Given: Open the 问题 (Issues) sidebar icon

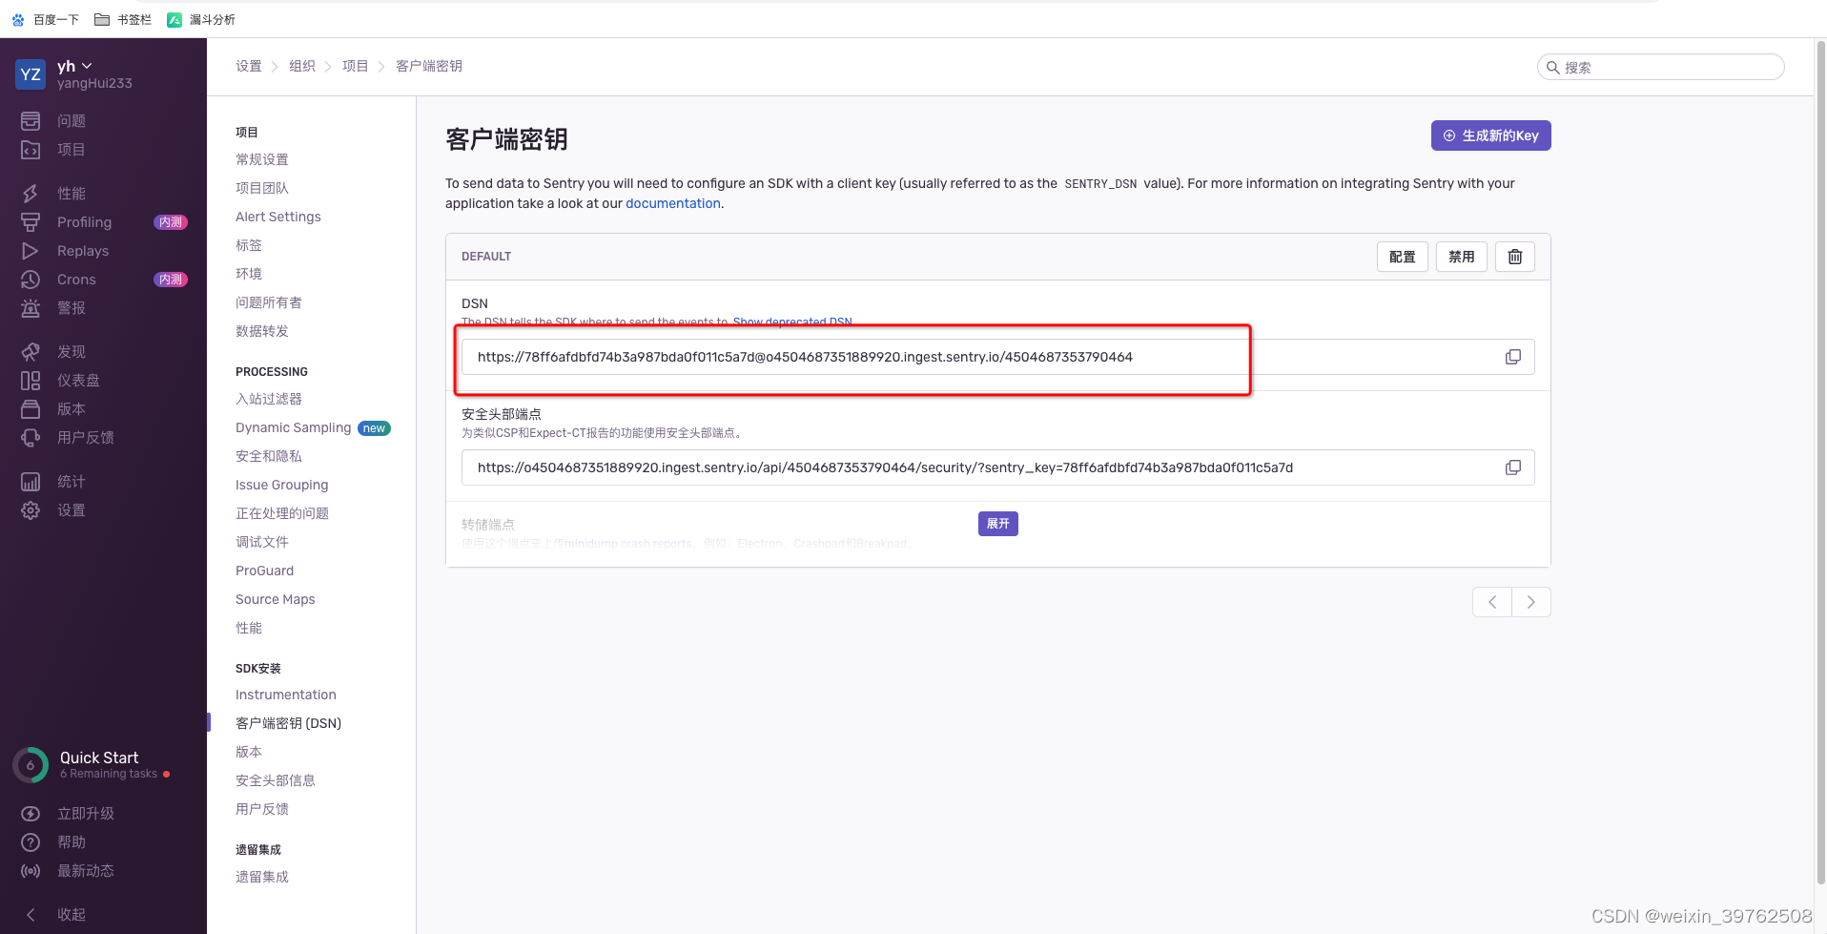Looking at the screenshot, I should coord(31,121).
